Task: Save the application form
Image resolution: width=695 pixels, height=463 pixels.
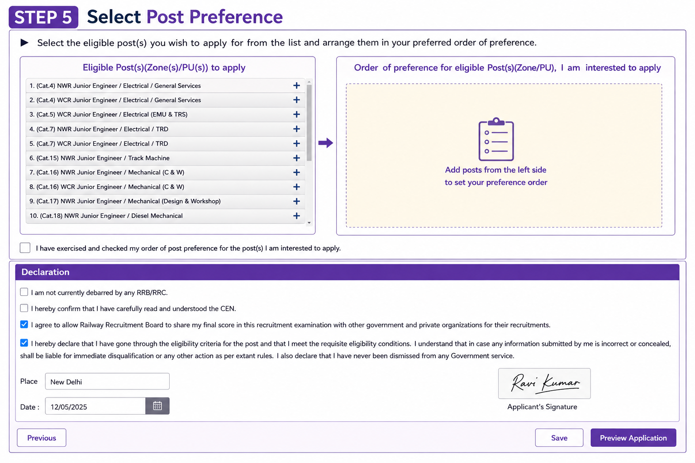Action: click(x=559, y=438)
